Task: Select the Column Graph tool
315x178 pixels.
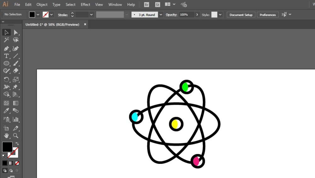Action: click(16, 120)
